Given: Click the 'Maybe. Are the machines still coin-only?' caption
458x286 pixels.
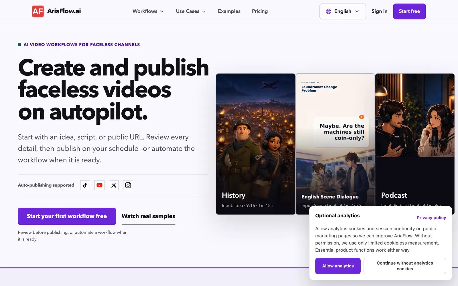Looking at the screenshot, I should pyautogui.click(x=342, y=132).
